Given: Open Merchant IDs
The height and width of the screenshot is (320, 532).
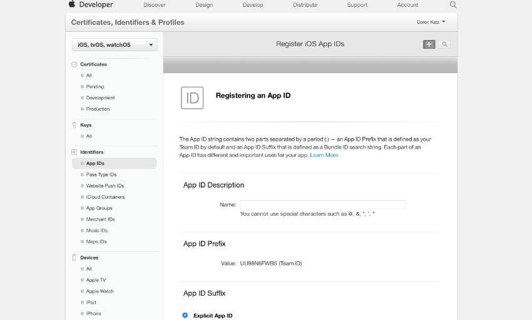Looking at the screenshot, I should click(100, 219).
